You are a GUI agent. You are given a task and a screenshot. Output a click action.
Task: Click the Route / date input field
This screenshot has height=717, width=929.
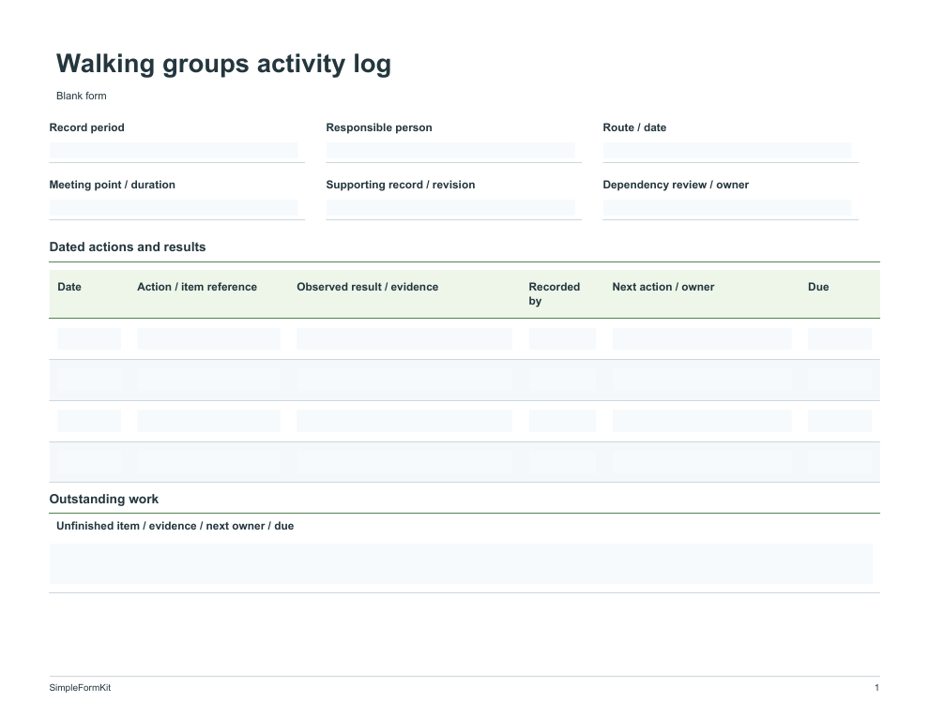click(727, 151)
